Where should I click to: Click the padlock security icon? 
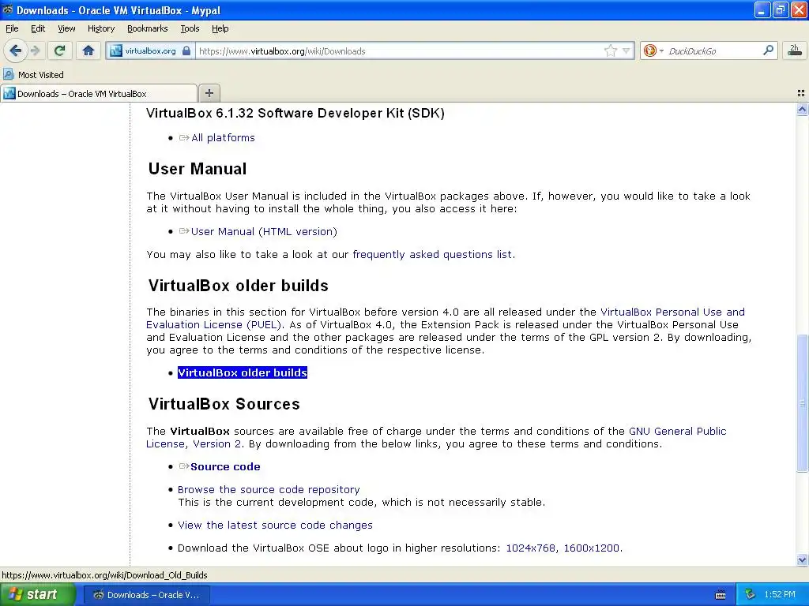click(186, 51)
